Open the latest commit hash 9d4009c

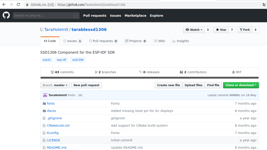click(x=235, y=95)
